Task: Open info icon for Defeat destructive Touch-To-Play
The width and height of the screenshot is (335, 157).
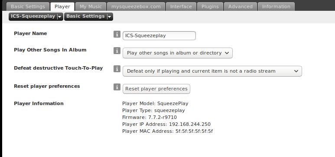Action: 117,69
